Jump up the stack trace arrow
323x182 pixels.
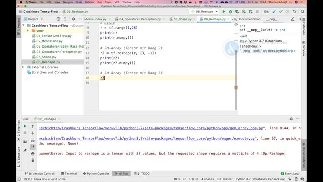[33, 126]
